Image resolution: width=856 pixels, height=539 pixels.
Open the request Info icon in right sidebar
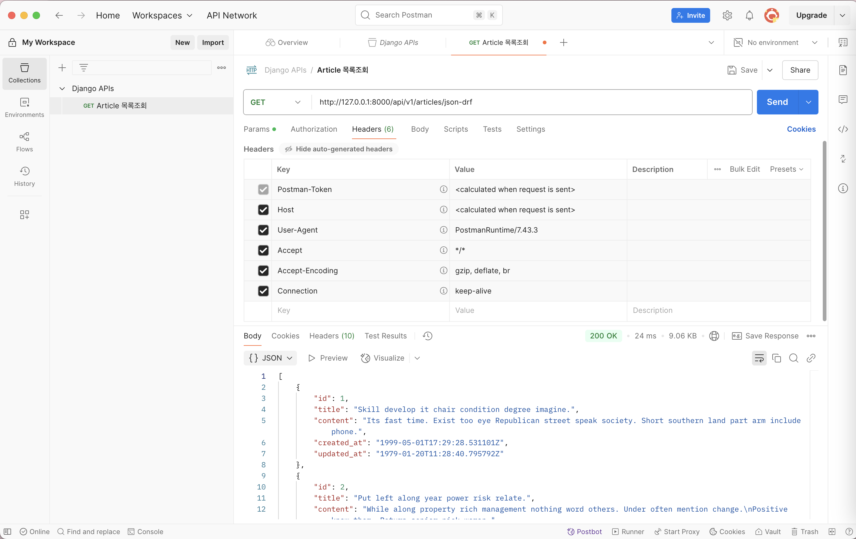pos(843,189)
